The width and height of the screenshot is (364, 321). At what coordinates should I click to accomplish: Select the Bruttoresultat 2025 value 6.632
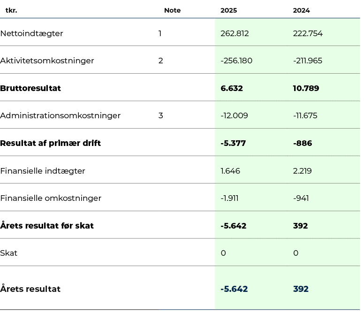tap(232, 88)
